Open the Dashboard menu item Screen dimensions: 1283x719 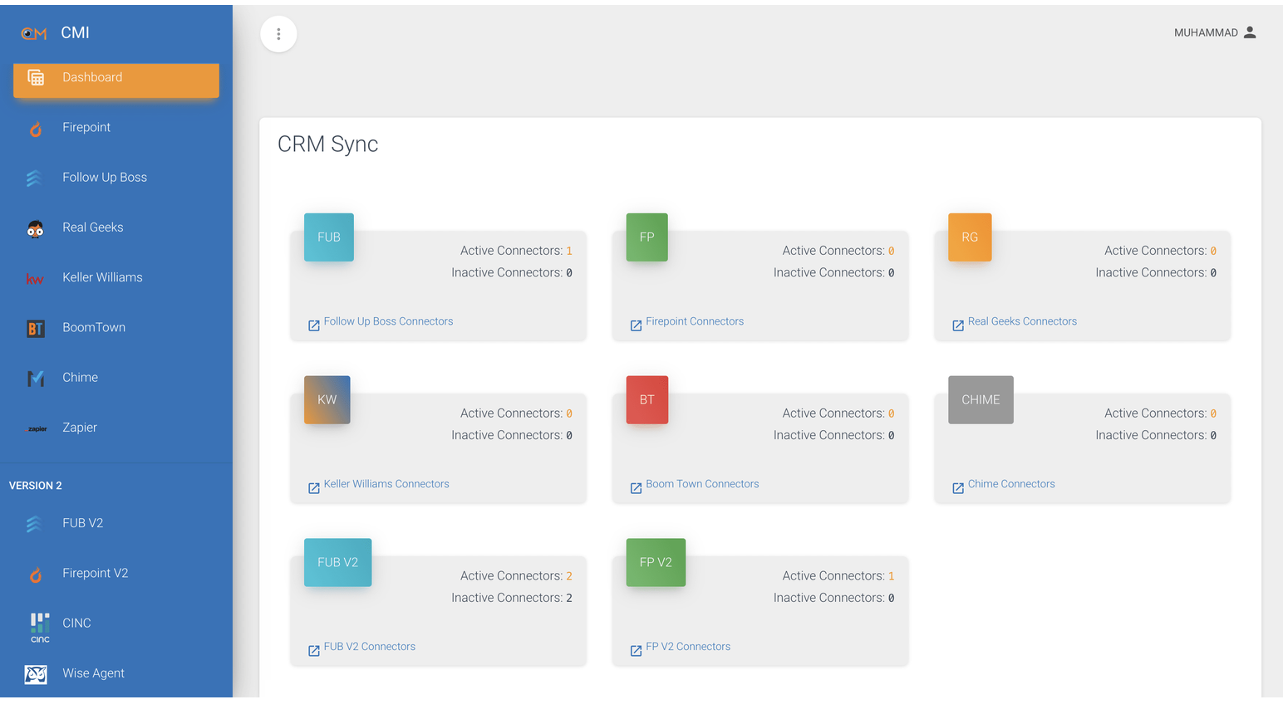coord(116,81)
